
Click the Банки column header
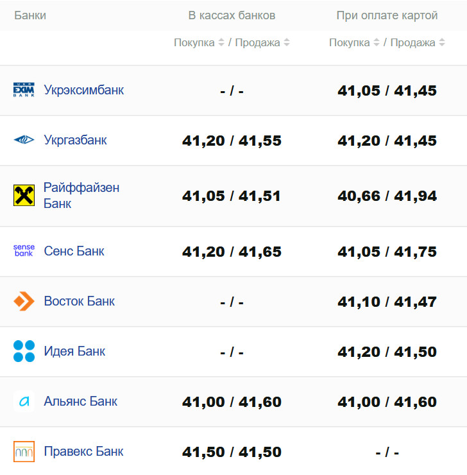30,15
